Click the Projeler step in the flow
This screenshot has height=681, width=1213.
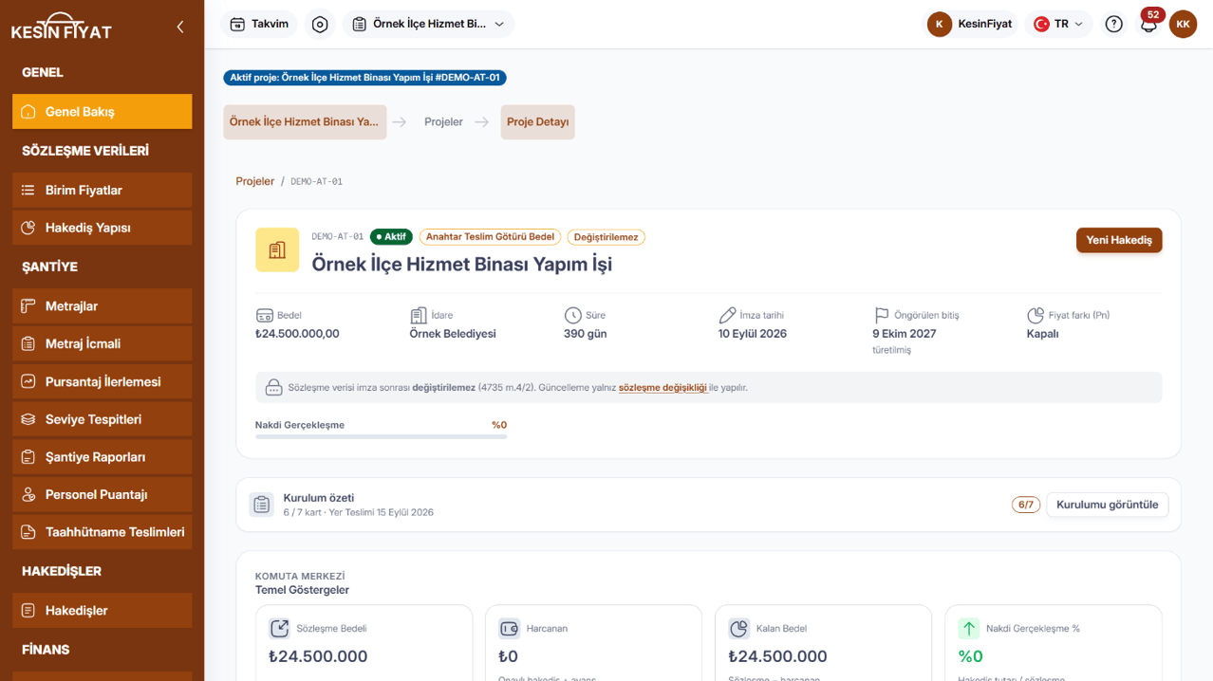[443, 121]
